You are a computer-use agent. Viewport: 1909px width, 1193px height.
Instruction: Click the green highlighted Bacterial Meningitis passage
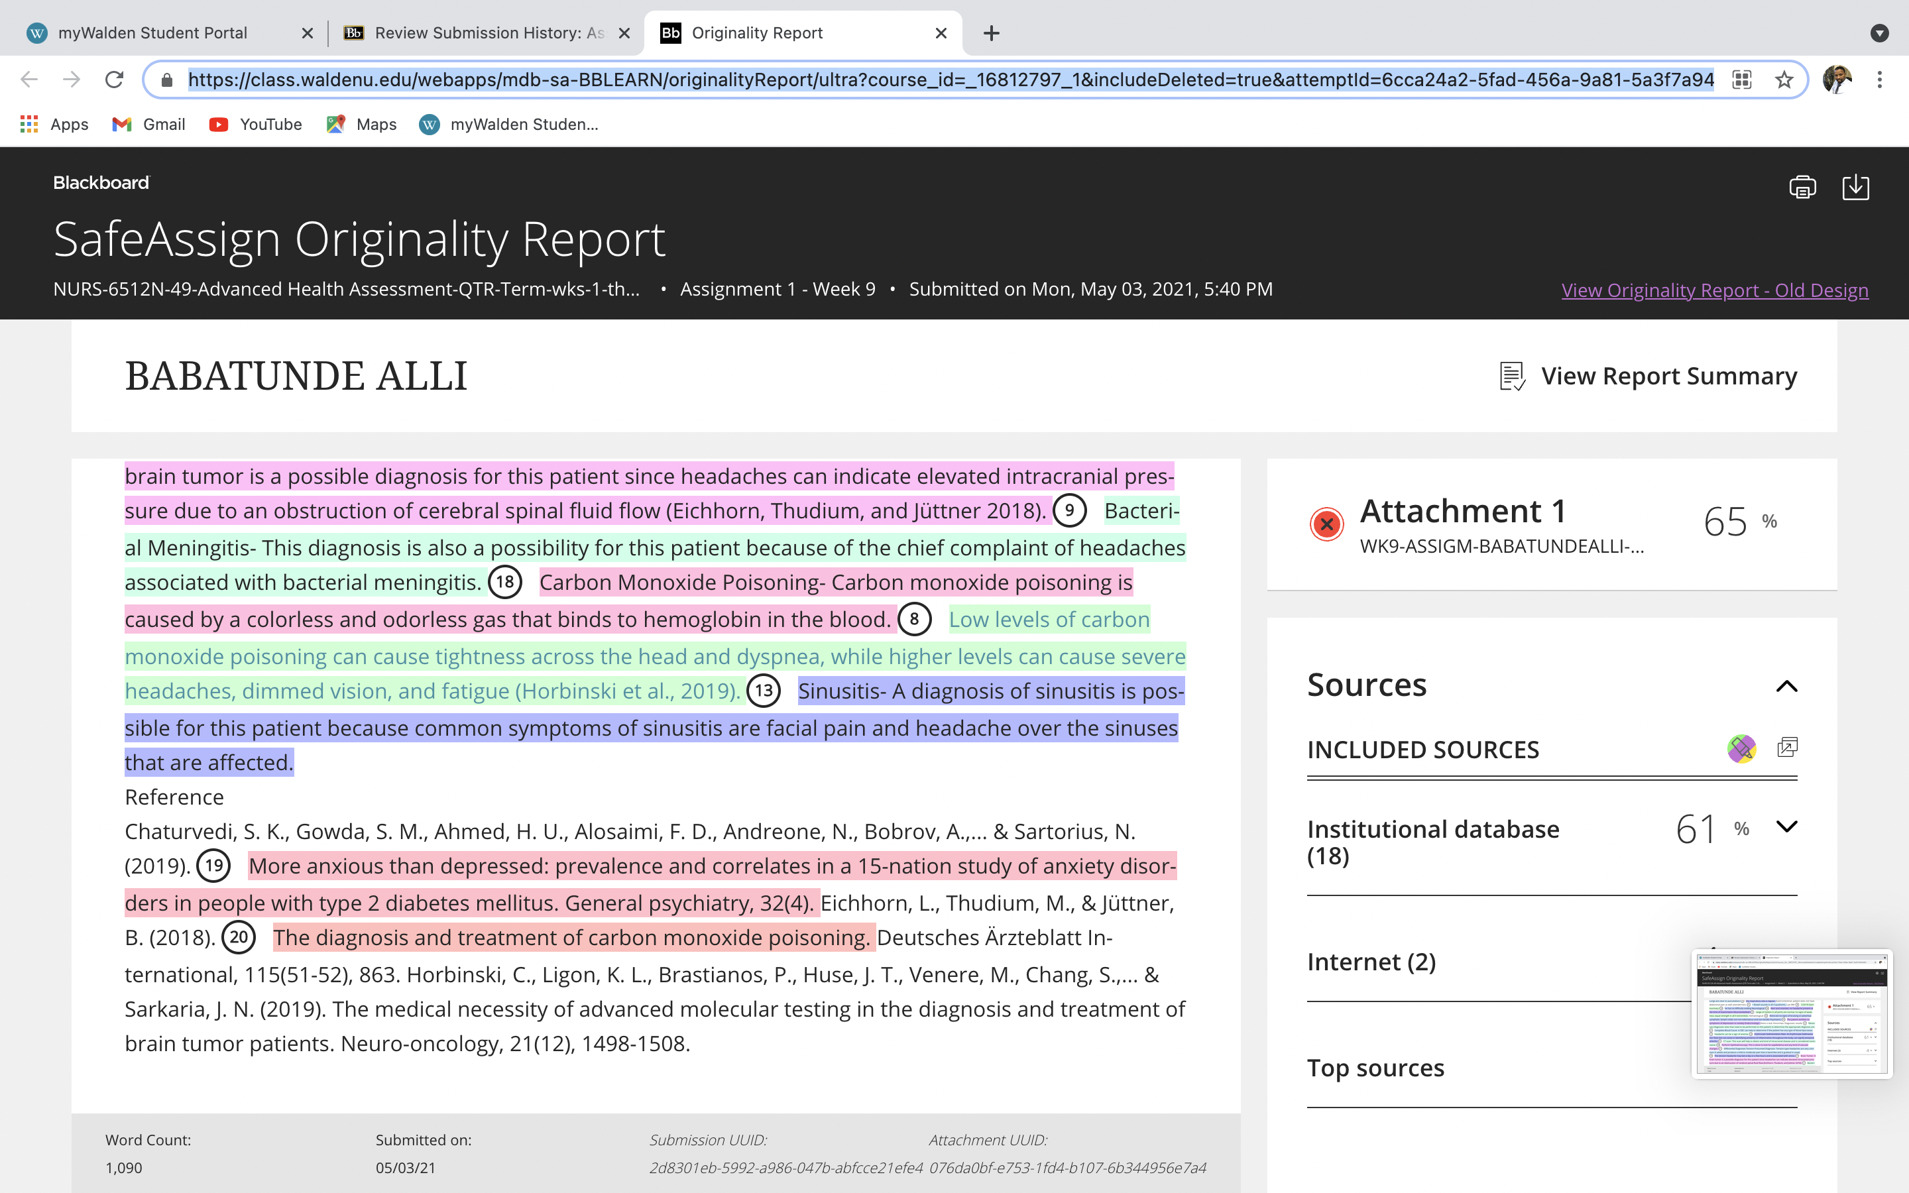coord(655,547)
